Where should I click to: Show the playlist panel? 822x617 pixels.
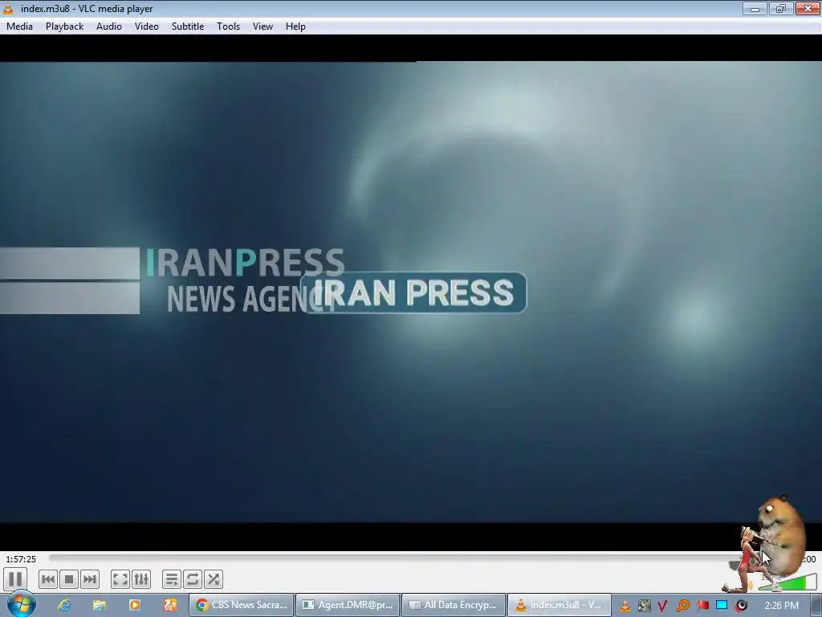tap(172, 579)
